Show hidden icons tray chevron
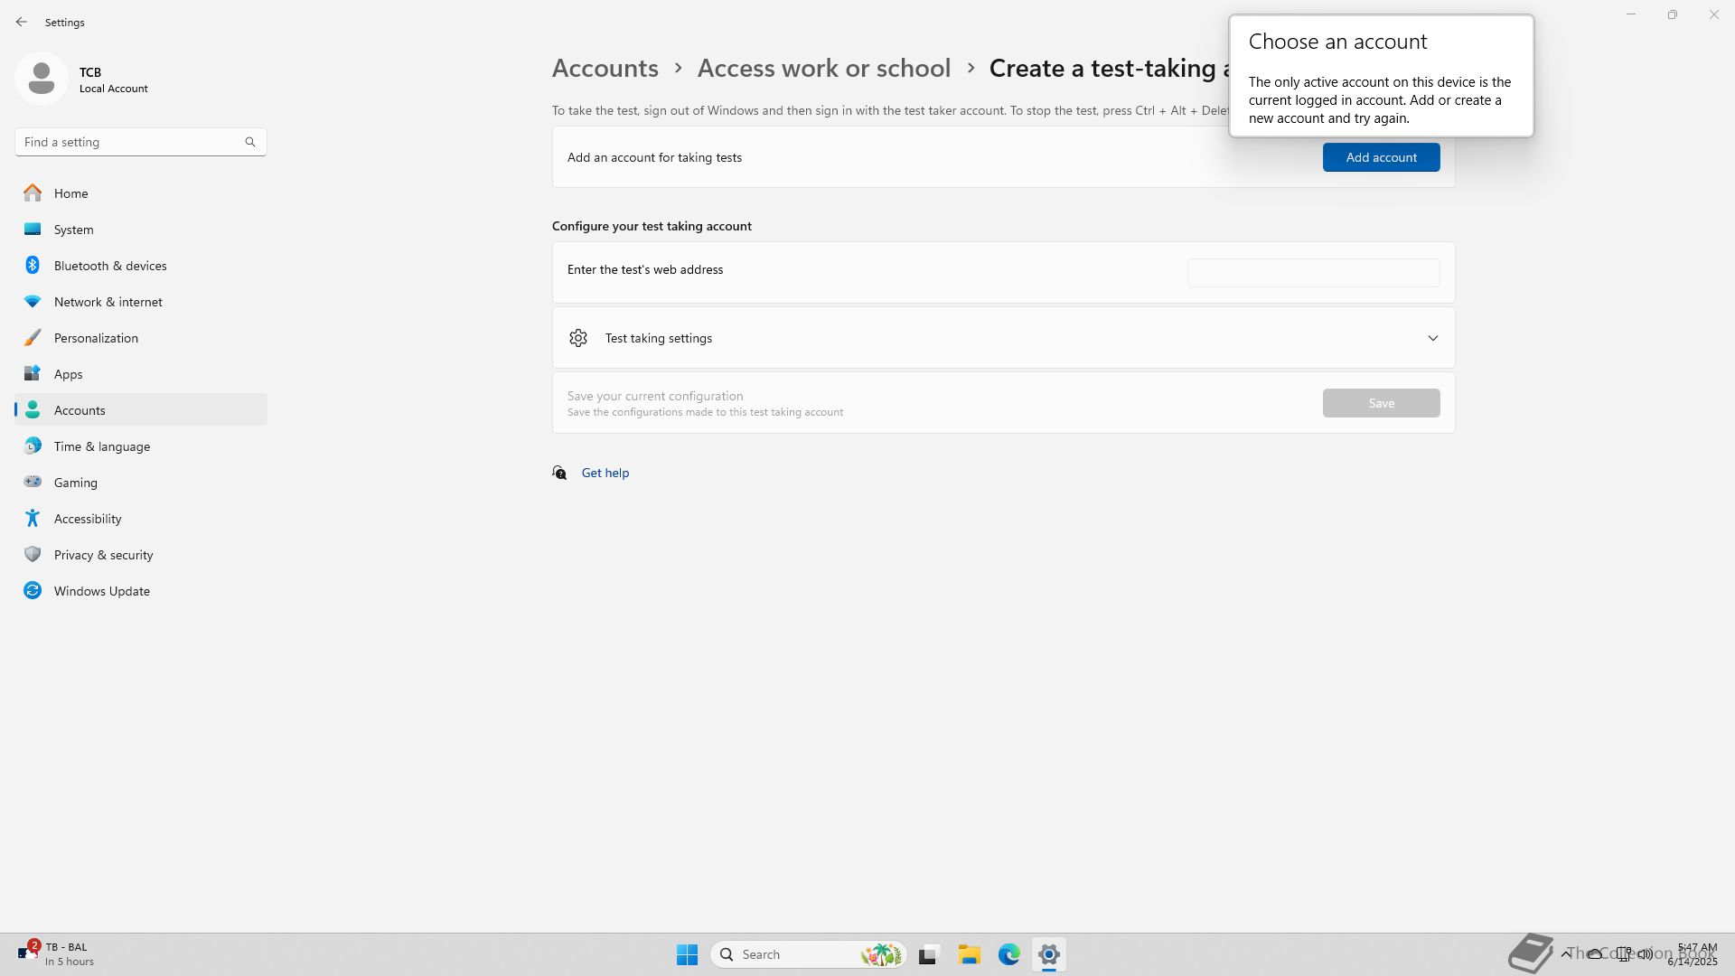Screen dimensions: 1735x976 click(1566, 954)
